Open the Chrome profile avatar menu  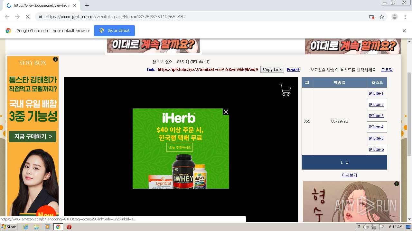coord(394,17)
